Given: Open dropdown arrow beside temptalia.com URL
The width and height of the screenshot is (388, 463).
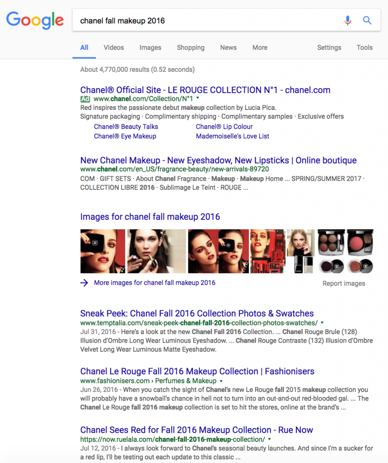Looking at the screenshot, I should (x=322, y=323).
